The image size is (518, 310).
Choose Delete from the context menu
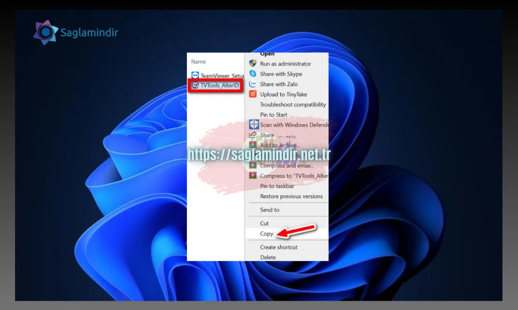(268, 257)
